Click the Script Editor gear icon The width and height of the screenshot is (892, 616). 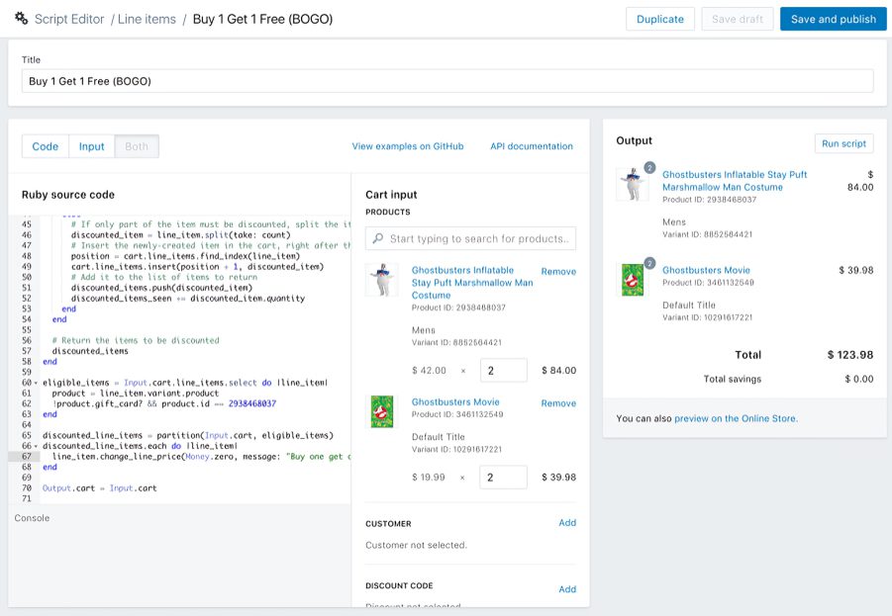[21, 19]
